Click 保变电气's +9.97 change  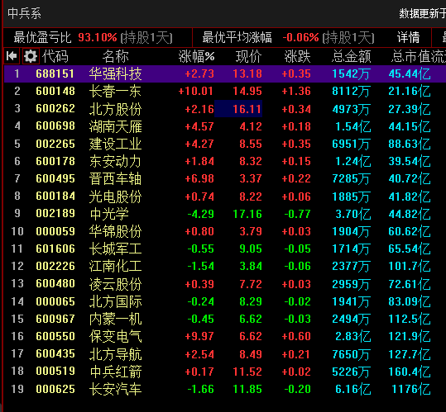[x=199, y=336]
